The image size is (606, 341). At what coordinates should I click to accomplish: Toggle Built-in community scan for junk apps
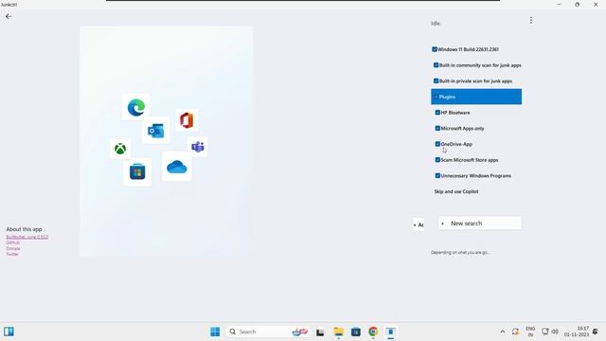pos(436,65)
